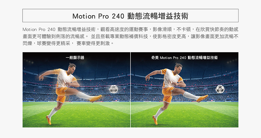
Task: Click the player's head in the right image
Action: tap(178, 68)
